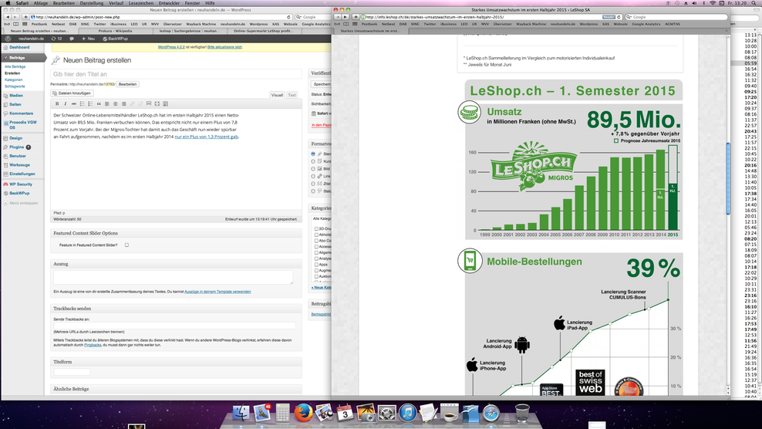Expand the Einstellungen menu in the WordPress sidebar
Image resolution: width=762 pixels, height=429 pixels.
coord(22,174)
